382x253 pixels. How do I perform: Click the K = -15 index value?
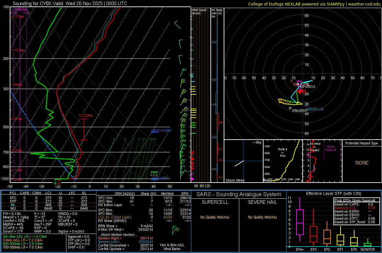(x=40, y=214)
